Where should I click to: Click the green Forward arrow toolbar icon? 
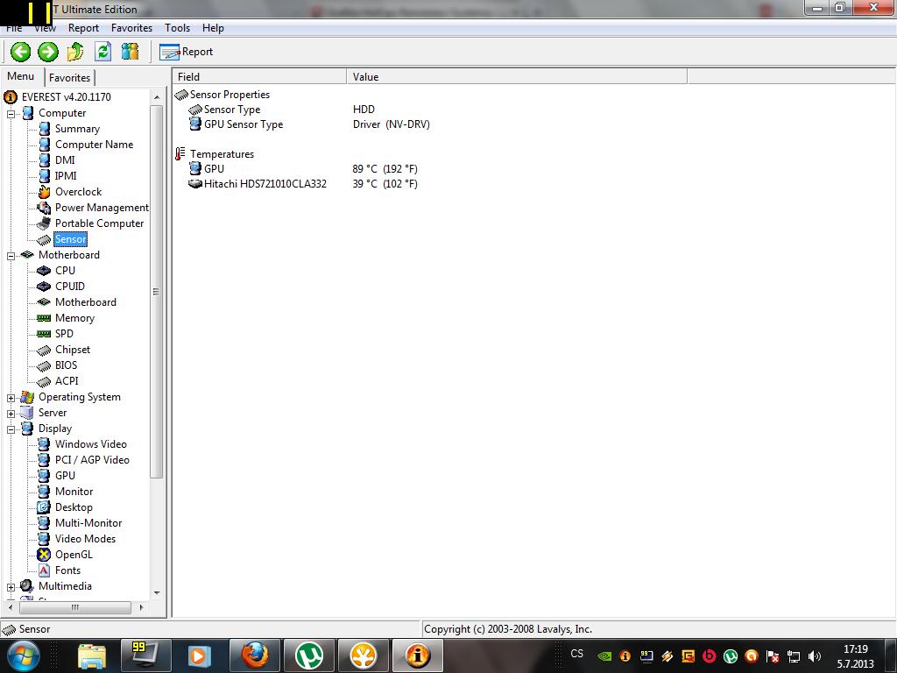coord(48,52)
